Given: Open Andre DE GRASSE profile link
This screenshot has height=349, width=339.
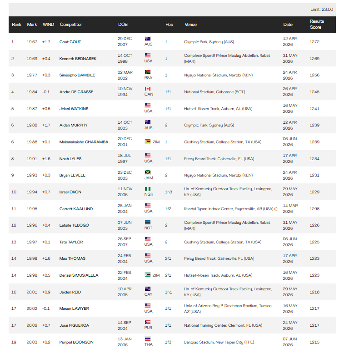Looking at the screenshot, I should click(76, 92).
